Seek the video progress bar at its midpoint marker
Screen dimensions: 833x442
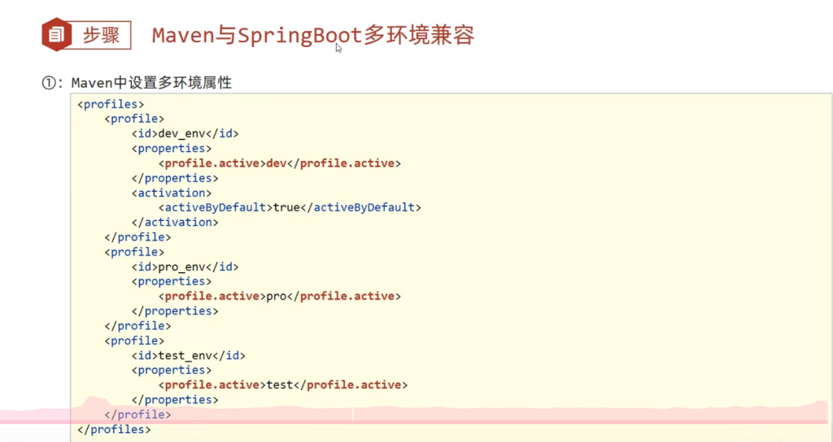point(352,414)
